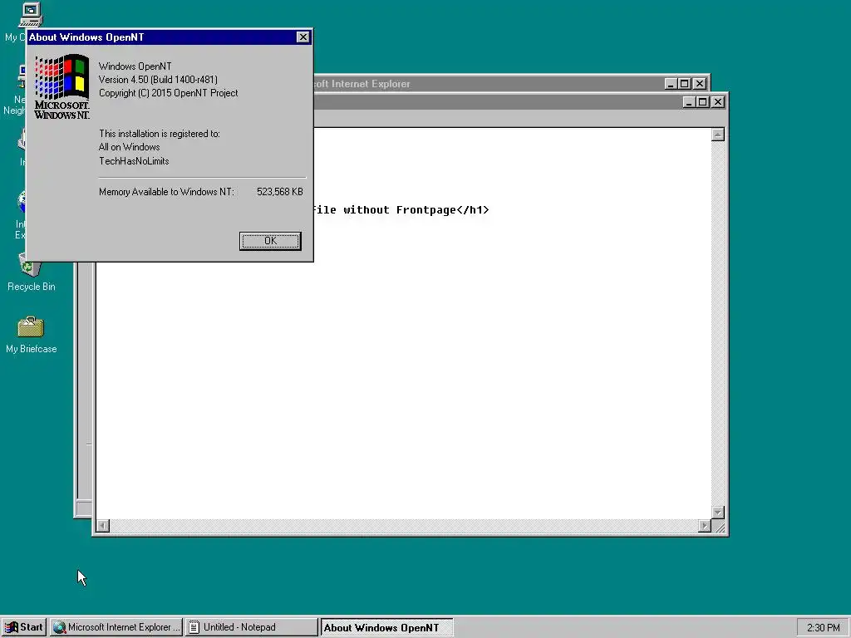Open the Start menu
The image size is (851, 638).
click(x=24, y=627)
